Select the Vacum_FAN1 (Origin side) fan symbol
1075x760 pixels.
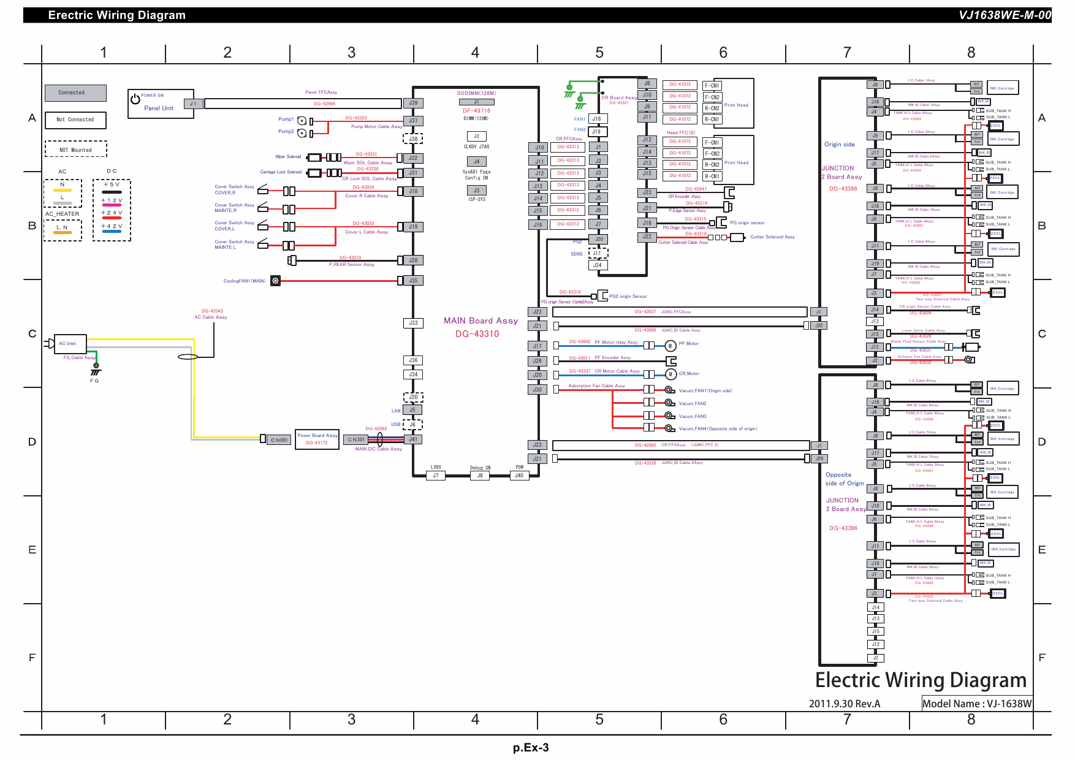[669, 390]
